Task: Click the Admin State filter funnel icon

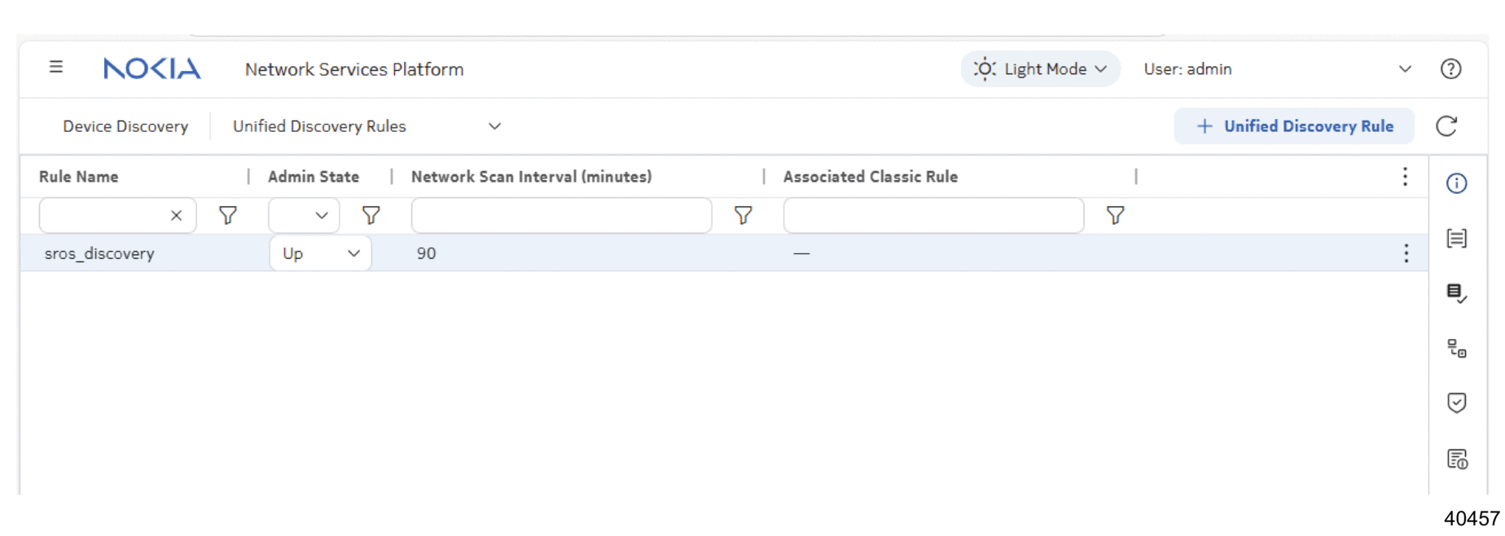Action: (x=371, y=215)
